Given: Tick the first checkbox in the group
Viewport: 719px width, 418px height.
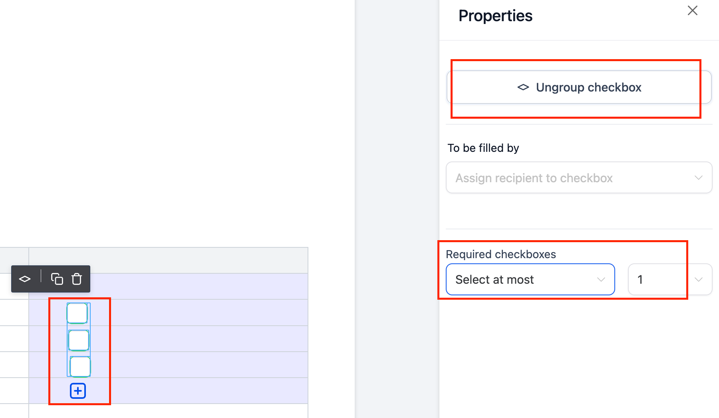Looking at the screenshot, I should (x=77, y=313).
